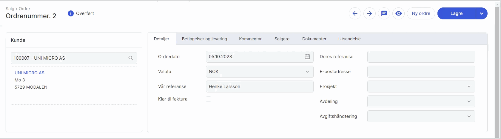Switch to the Detaljer tab
The width and height of the screenshot is (501, 139).
(x=161, y=39)
